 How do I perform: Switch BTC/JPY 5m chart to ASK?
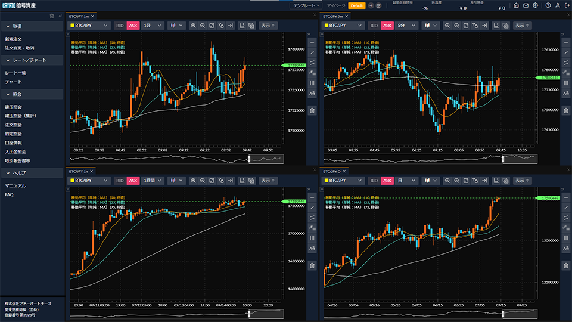pos(387,26)
